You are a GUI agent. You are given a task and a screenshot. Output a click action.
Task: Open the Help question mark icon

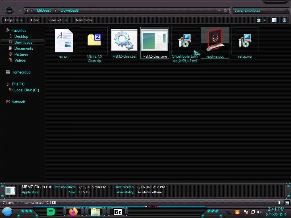(284, 20)
